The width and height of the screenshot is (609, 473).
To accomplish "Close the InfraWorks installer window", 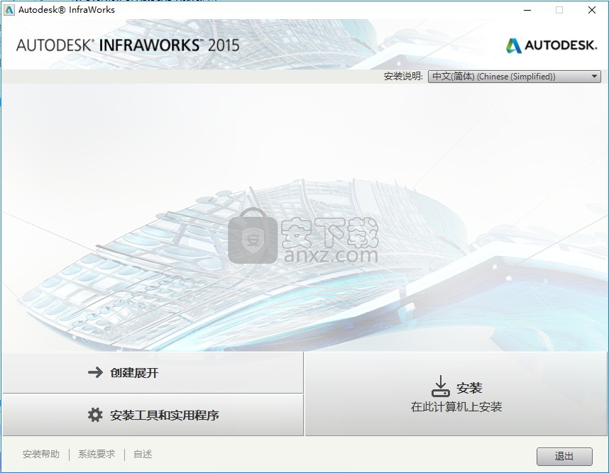I will (x=592, y=10).
